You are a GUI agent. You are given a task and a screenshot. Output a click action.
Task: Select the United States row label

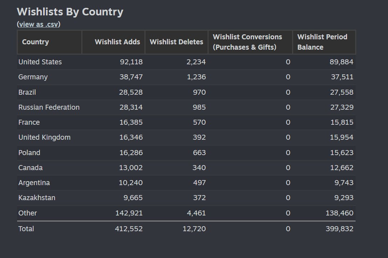[40, 62]
